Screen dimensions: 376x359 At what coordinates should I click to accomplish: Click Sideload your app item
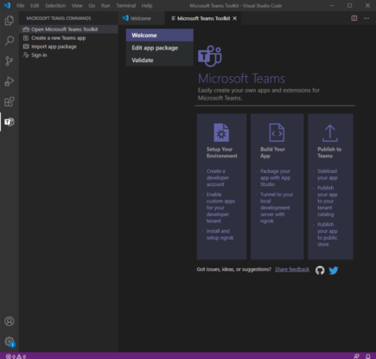tap(328, 175)
